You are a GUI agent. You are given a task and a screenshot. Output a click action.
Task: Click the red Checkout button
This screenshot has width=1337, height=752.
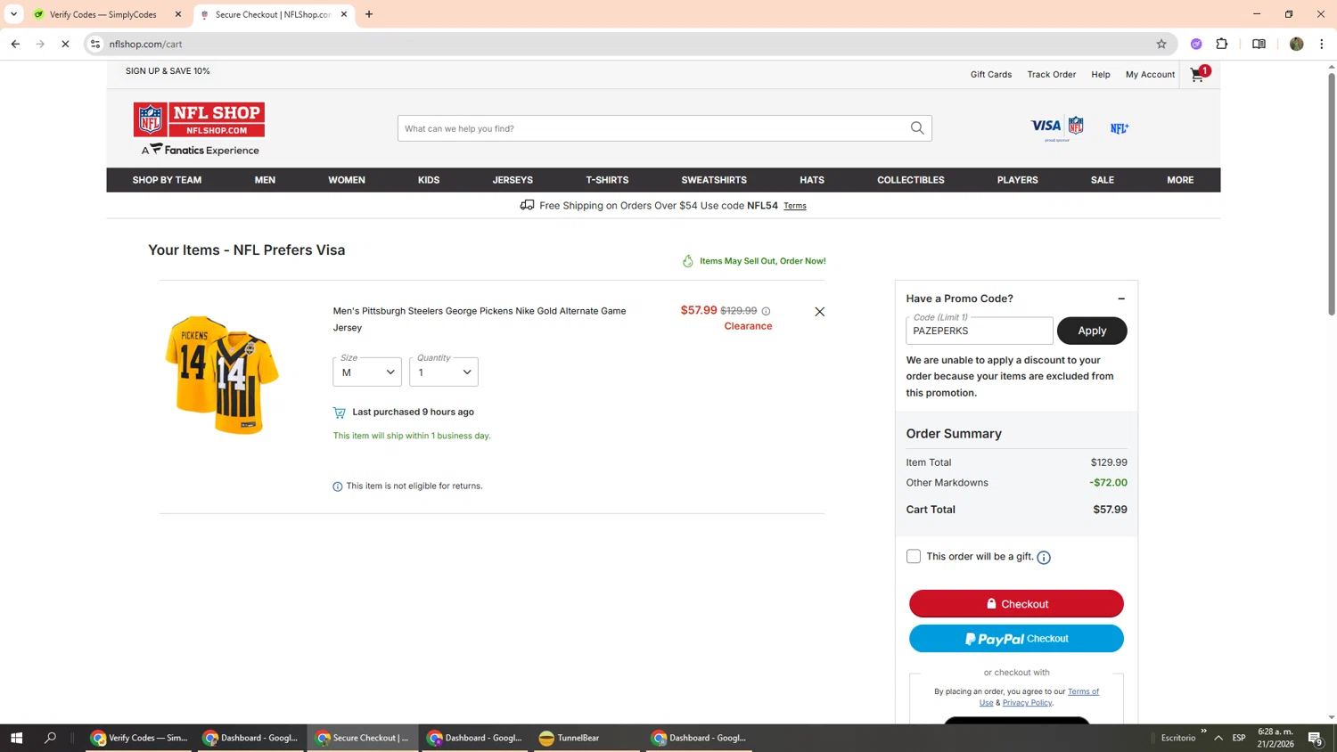[x=1016, y=603]
